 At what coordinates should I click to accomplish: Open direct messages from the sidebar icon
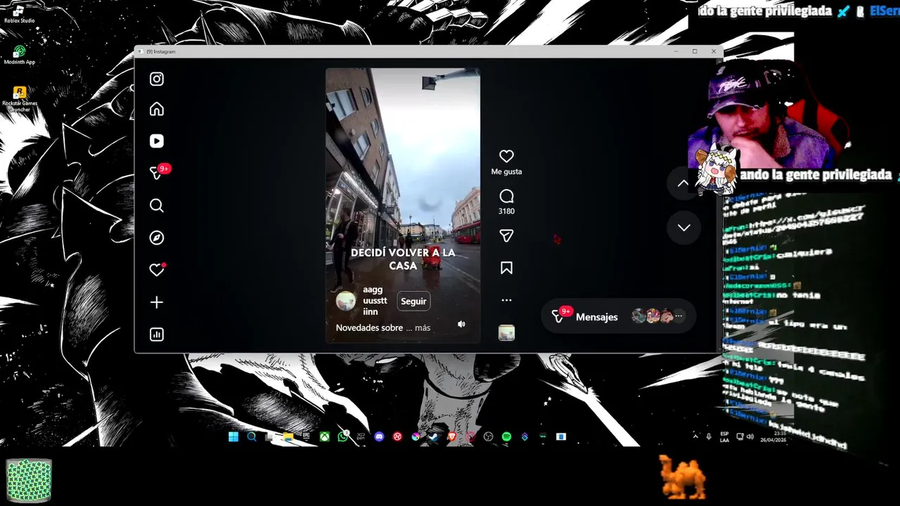157,173
